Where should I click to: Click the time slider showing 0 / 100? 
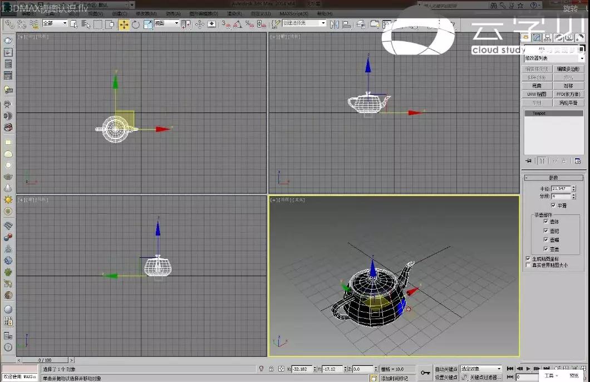pos(45,360)
